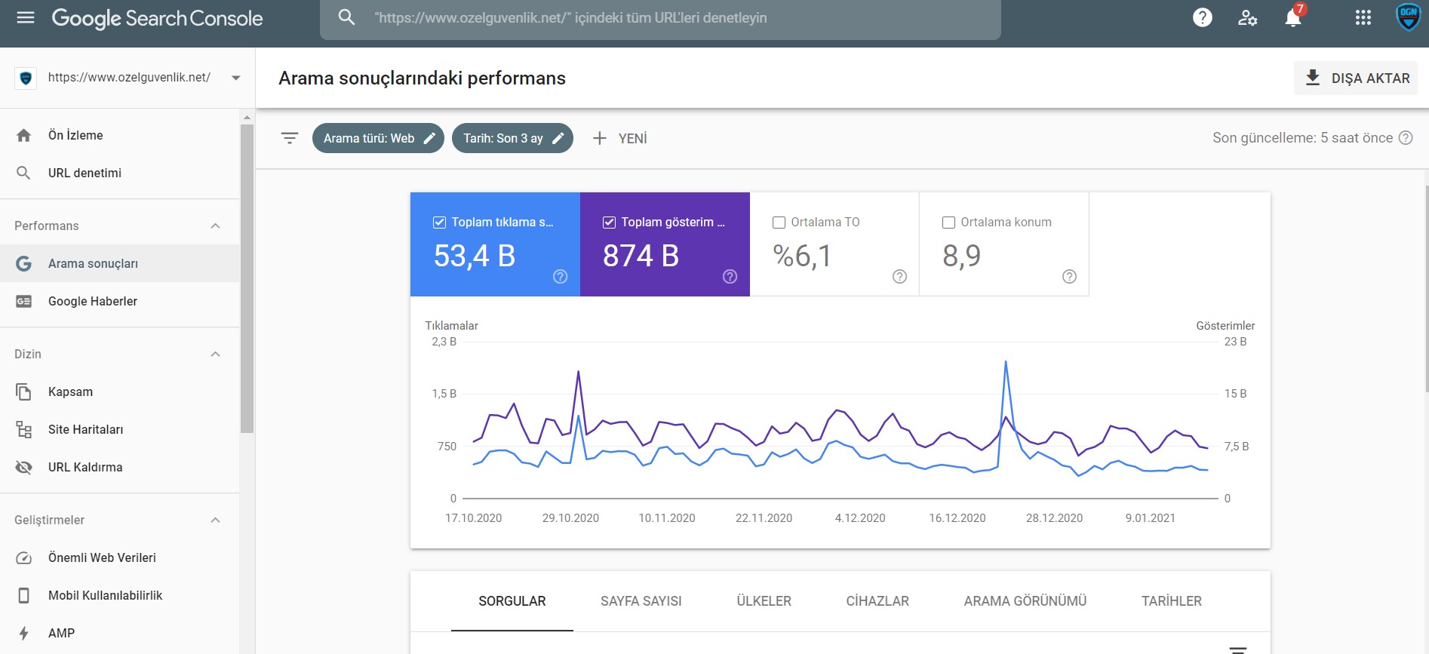Show help on Ortalama konum card
Viewport: 1429px width, 654px height.
(x=1069, y=276)
